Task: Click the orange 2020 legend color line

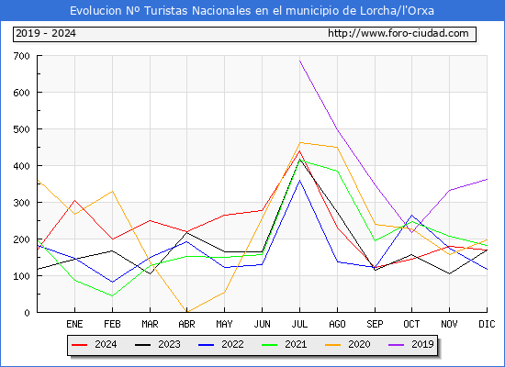Action: (x=333, y=345)
